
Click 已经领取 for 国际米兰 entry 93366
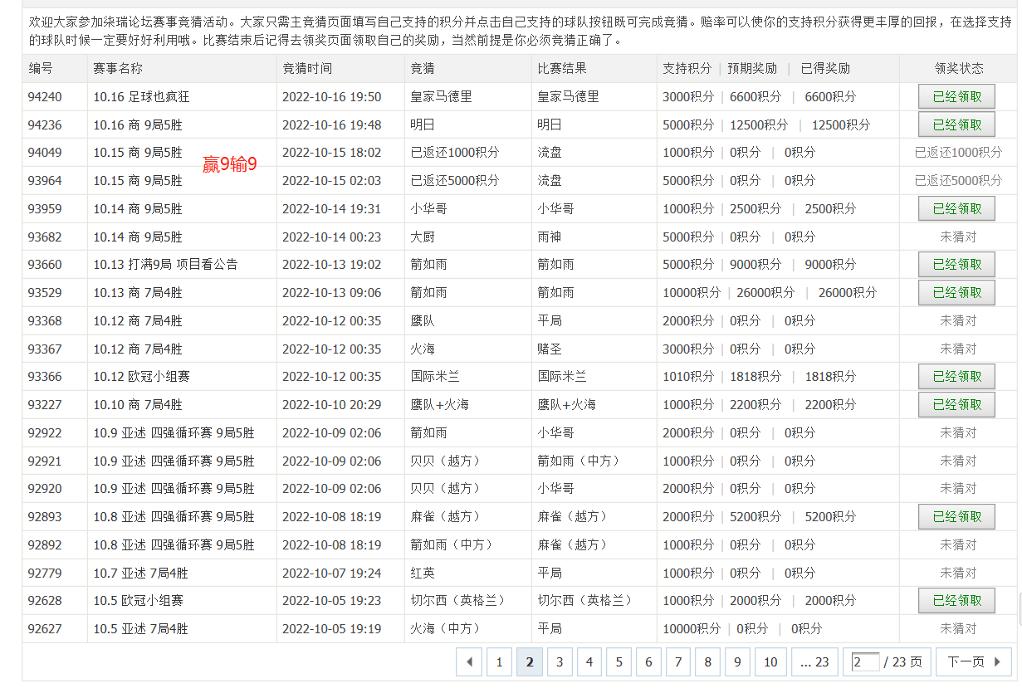(x=956, y=377)
